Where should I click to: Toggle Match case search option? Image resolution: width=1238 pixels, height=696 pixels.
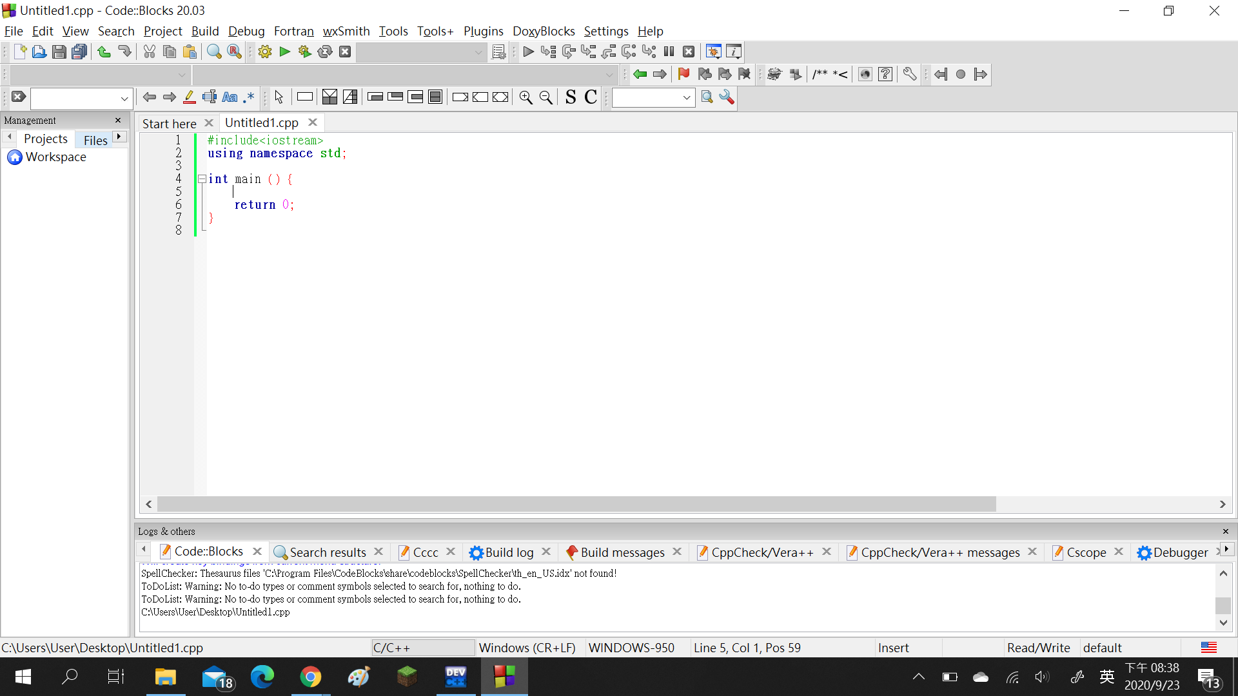230,97
